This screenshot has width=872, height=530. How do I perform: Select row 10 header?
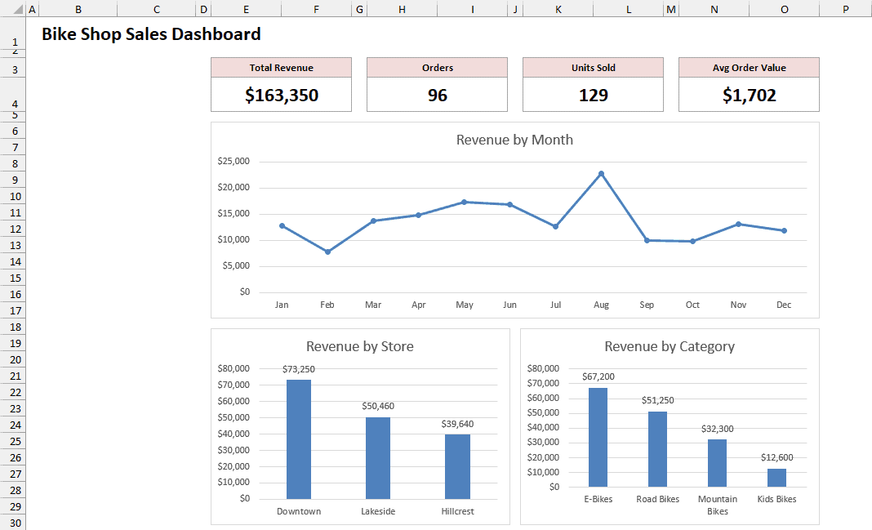(13, 196)
